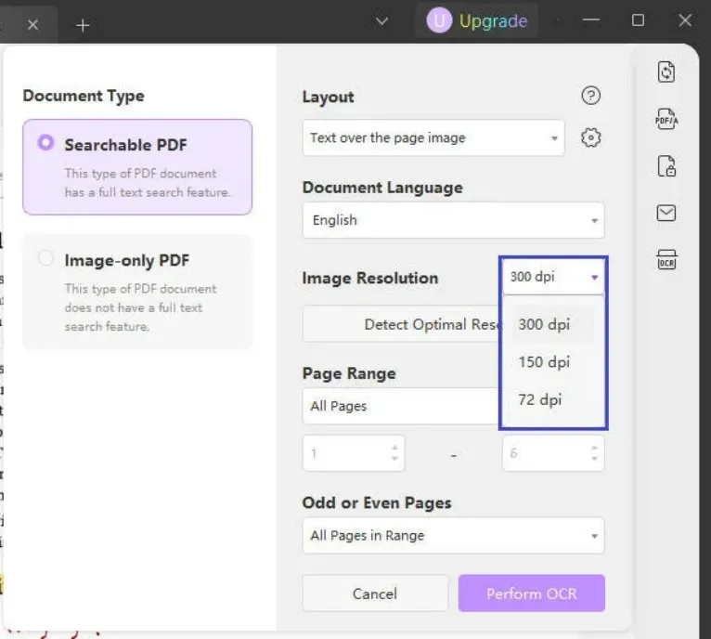
Task: Start the Perform OCR button
Action: 532,593
